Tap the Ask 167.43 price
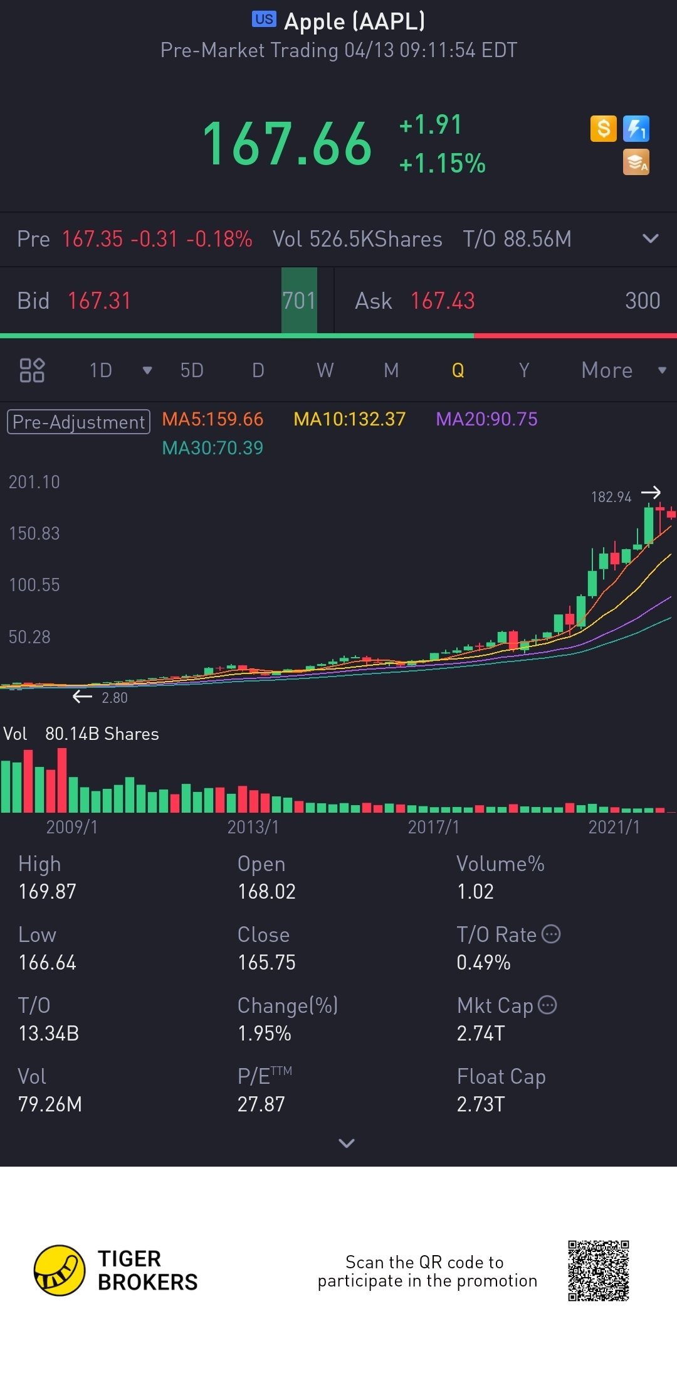 443,301
